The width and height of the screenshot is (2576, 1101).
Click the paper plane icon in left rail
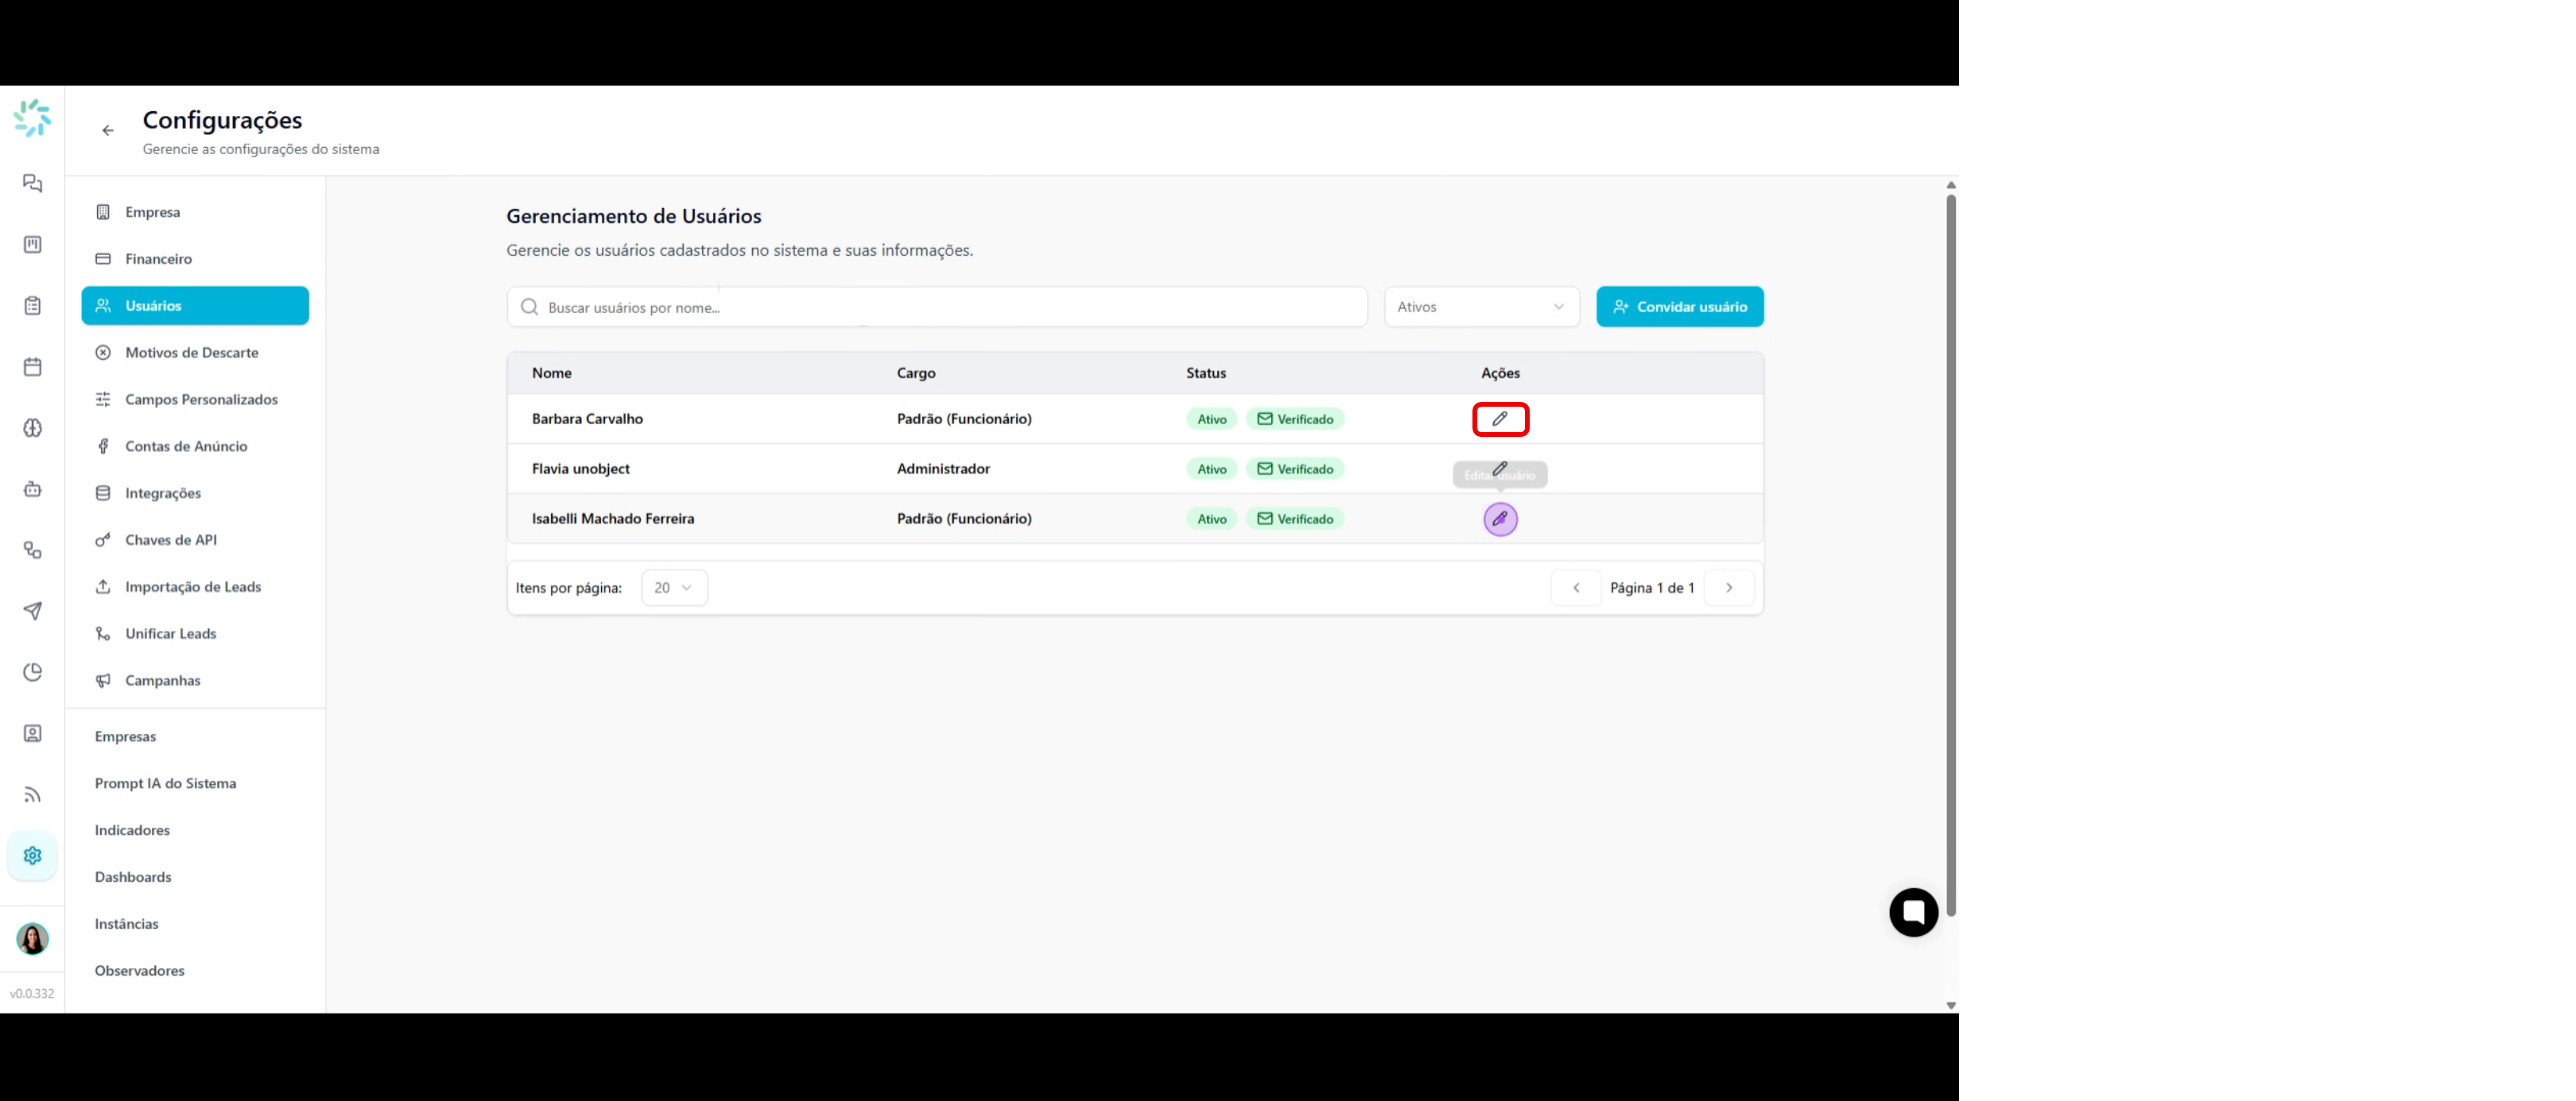tap(33, 610)
